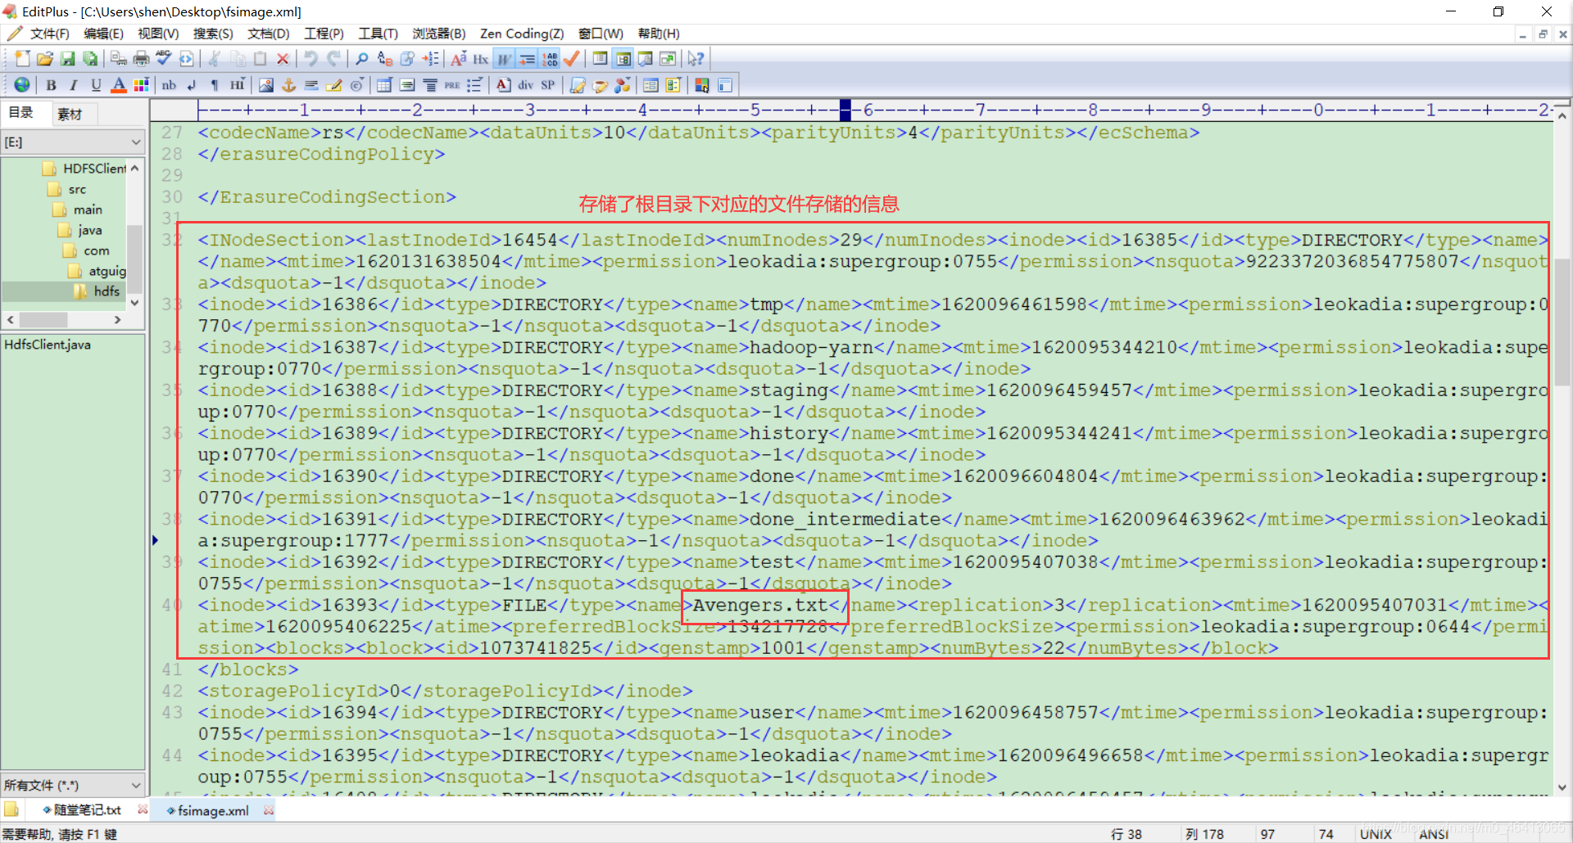This screenshot has width=1573, height=843.
Task: Open the browser globe icon
Action: coord(22,84)
